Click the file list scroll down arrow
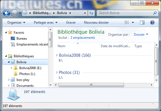This screenshot has width=161, height=111. point(157,80)
